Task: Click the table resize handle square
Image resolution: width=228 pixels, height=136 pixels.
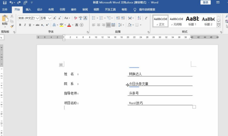Action: [194, 107]
